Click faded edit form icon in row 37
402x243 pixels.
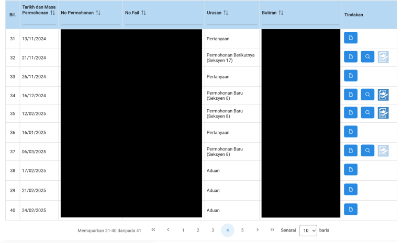click(383, 151)
